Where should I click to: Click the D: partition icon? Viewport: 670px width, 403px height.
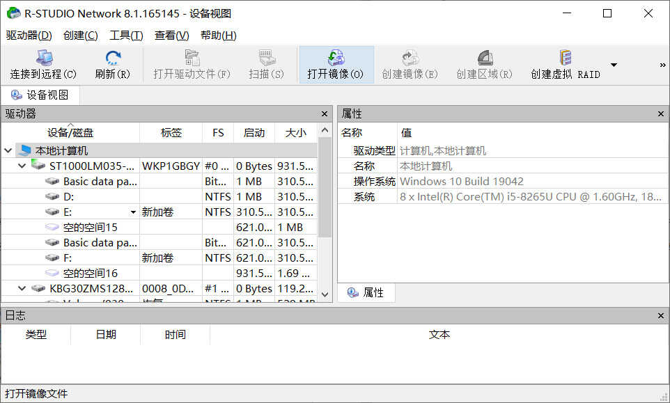click(52, 197)
